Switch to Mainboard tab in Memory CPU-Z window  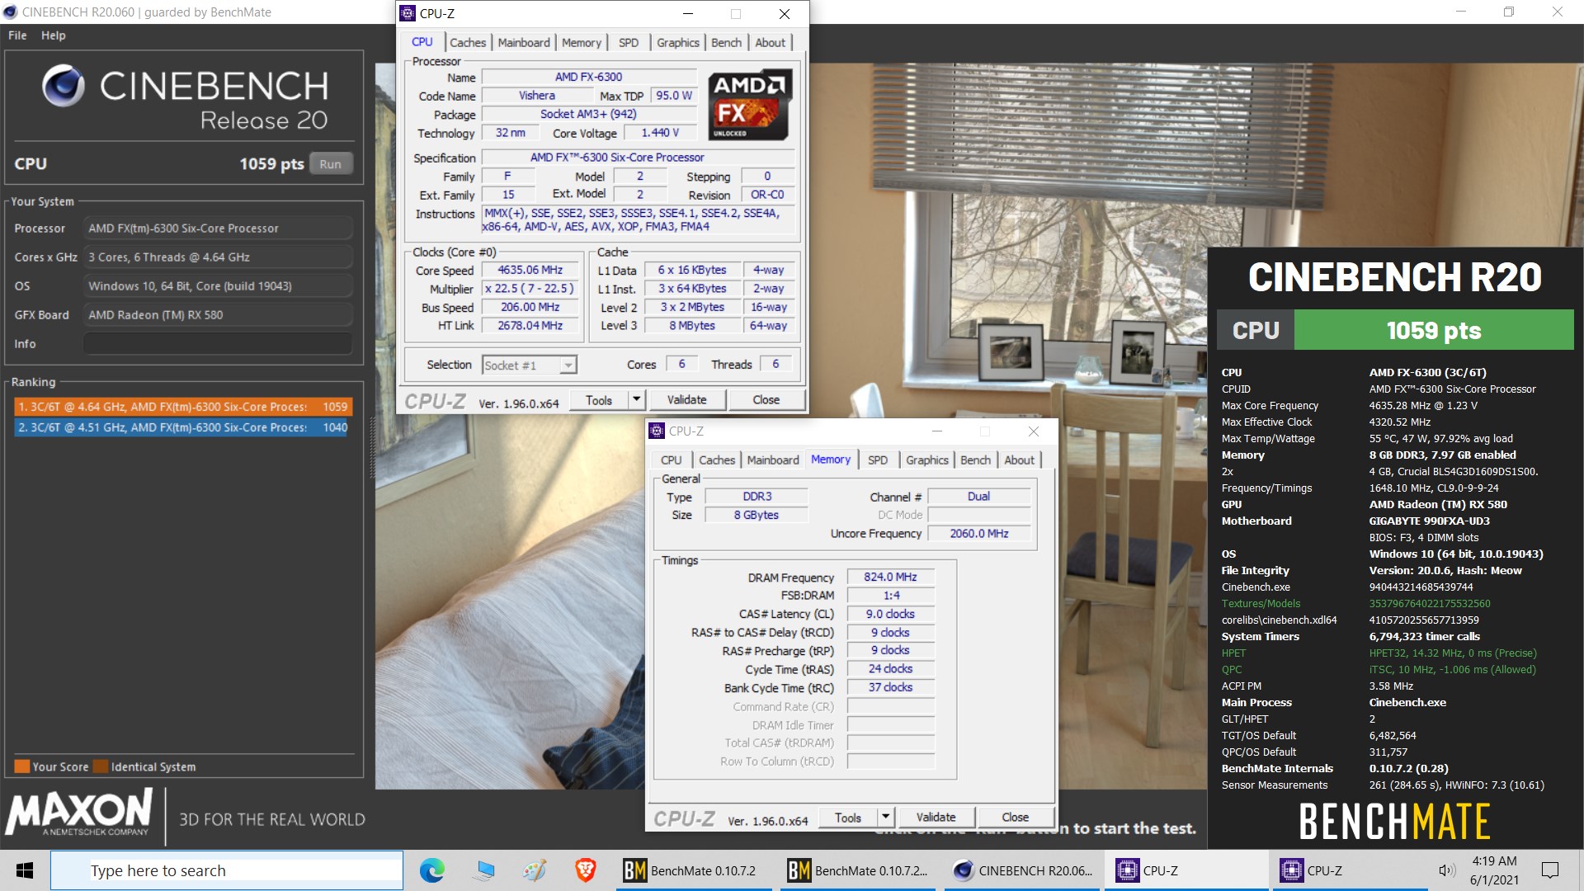773,460
